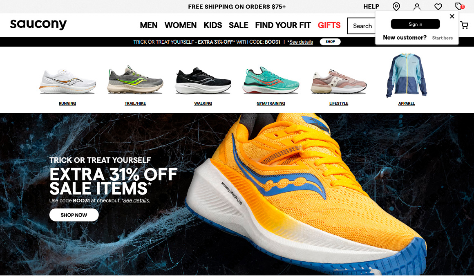The width and height of the screenshot is (474, 278).
Task: Click the account profile icon
Action: pos(417,7)
